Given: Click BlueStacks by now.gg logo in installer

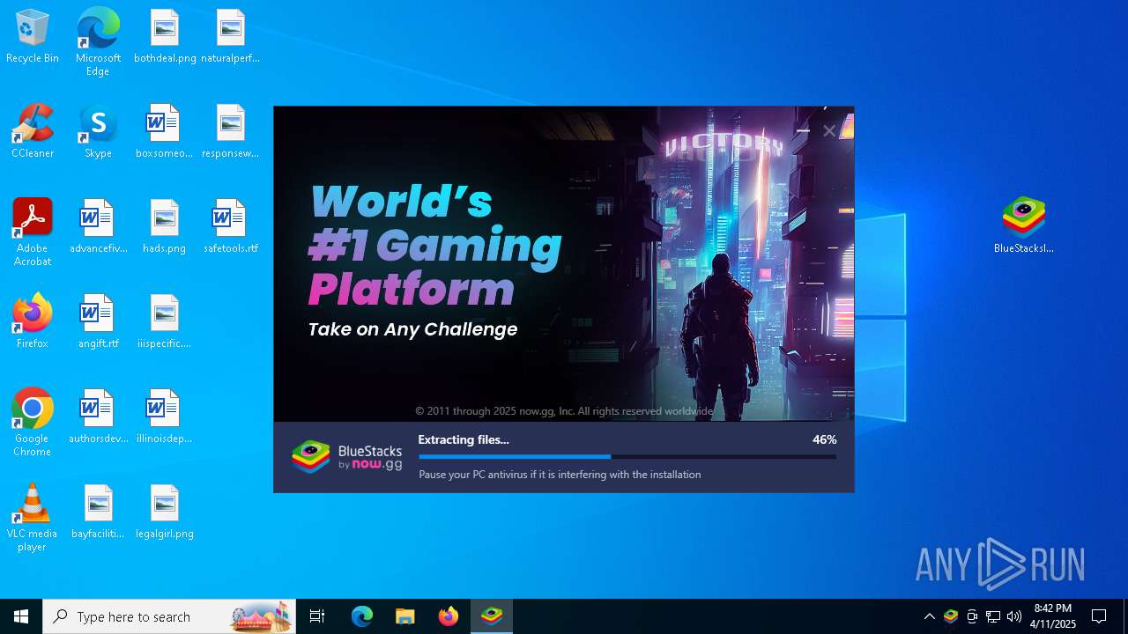Looking at the screenshot, I should pyautogui.click(x=347, y=457).
